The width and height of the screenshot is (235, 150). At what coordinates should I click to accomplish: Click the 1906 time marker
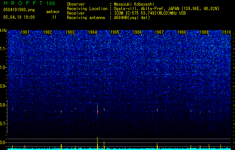[x=137, y=32]
